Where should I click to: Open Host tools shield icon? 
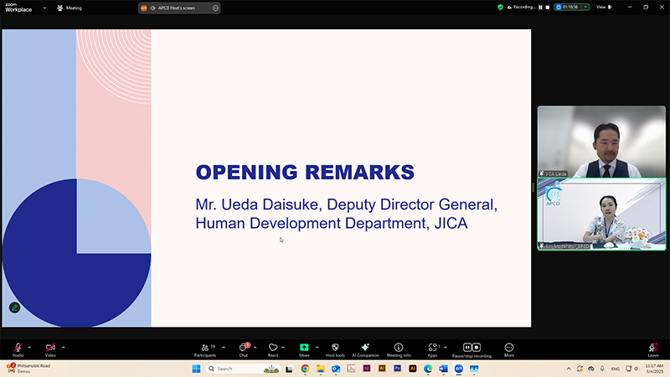click(x=335, y=348)
